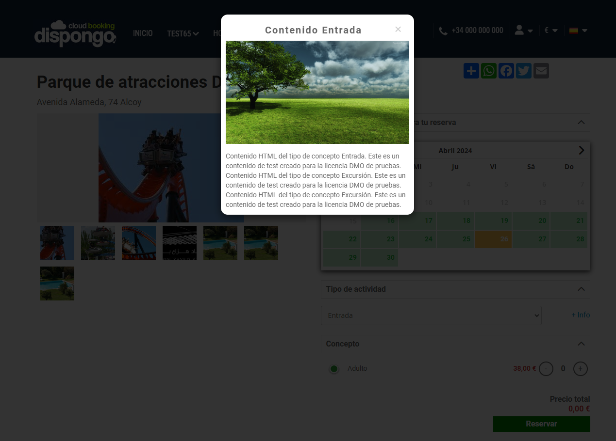Screen dimensions: 616x441
Task: Select April 17 in calendar
Action: [417, 221]
